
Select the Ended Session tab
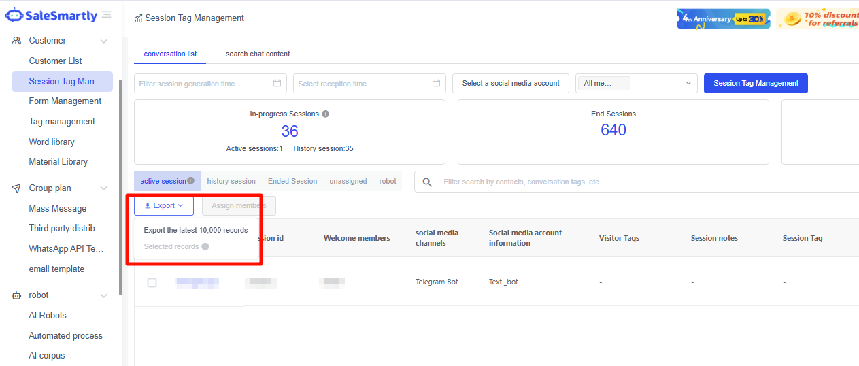click(292, 181)
